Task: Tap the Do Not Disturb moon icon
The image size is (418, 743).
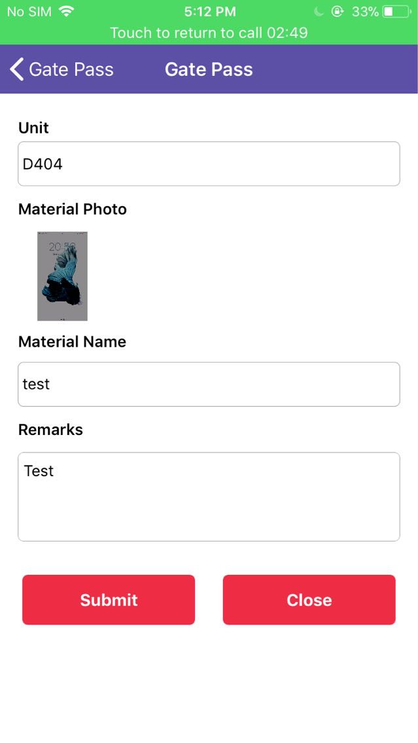Action: (319, 12)
